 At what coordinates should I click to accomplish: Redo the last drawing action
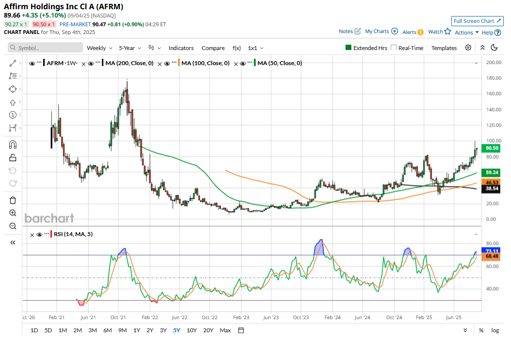pyautogui.click(x=13, y=184)
